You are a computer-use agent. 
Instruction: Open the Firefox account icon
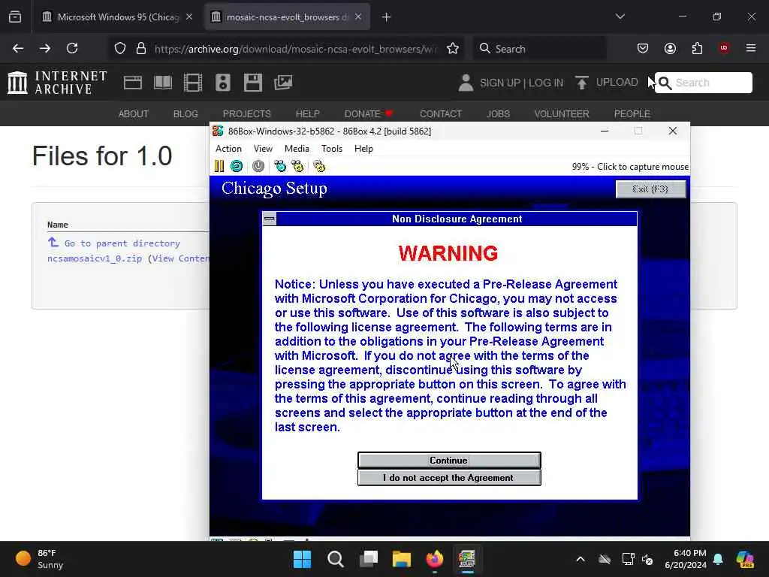pos(670,48)
